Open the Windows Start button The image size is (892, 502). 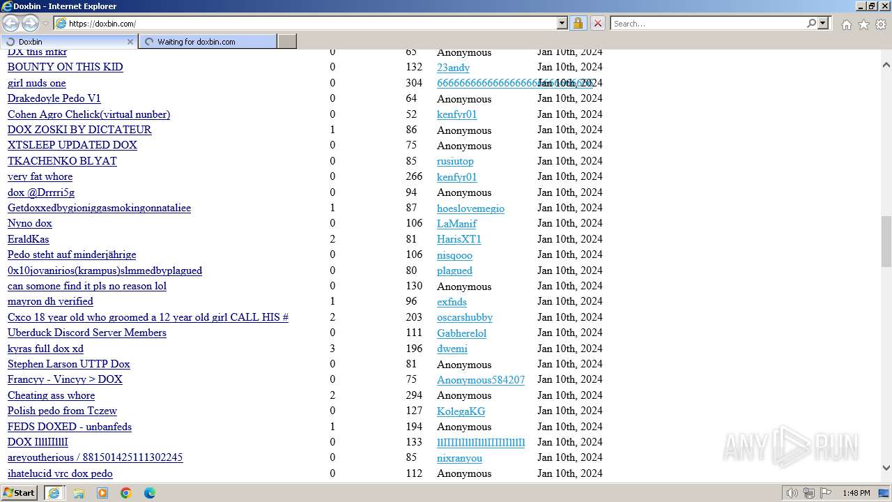20,493
